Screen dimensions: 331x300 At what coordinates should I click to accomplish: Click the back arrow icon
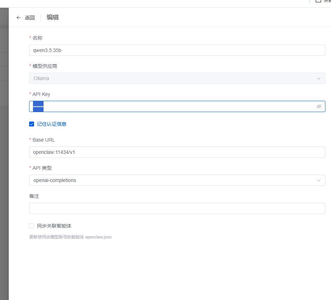point(19,18)
